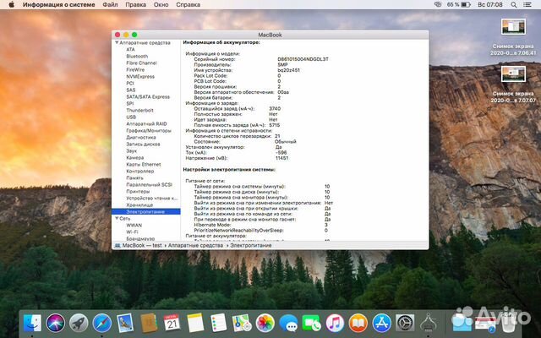541x338 pixels.
Task: Select PCI in sidebar
Action: pyautogui.click(x=130, y=83)
